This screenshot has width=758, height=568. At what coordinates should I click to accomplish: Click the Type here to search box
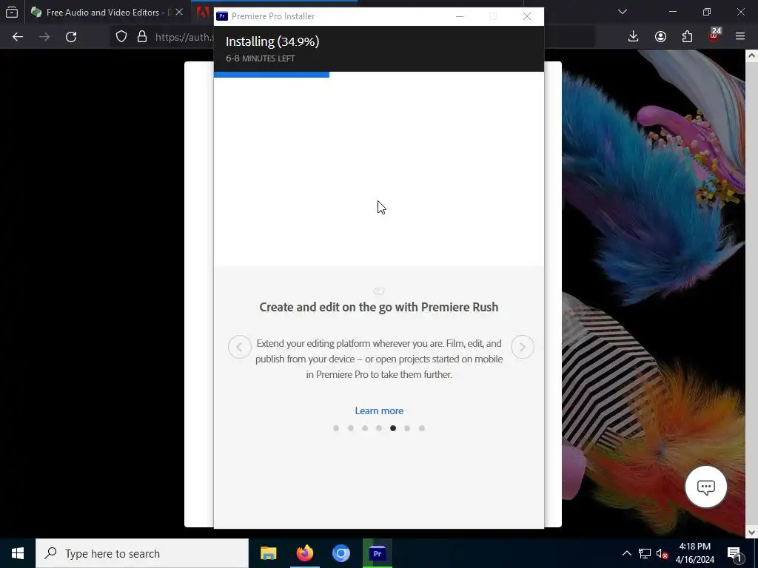[142, 553]
